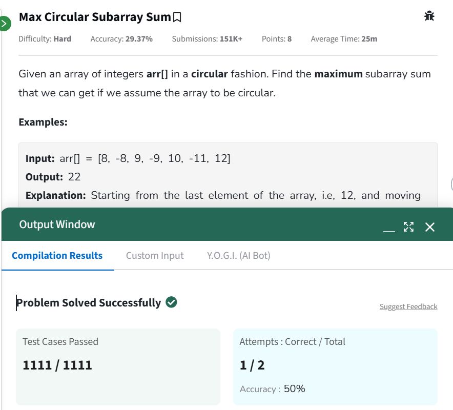Screen dimensions: 453x410
Task: Switch to Compilation Results tab
Action: (57, 255)
